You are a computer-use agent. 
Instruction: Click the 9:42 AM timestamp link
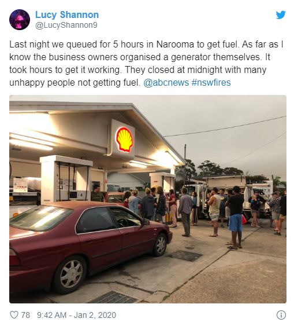51,315
